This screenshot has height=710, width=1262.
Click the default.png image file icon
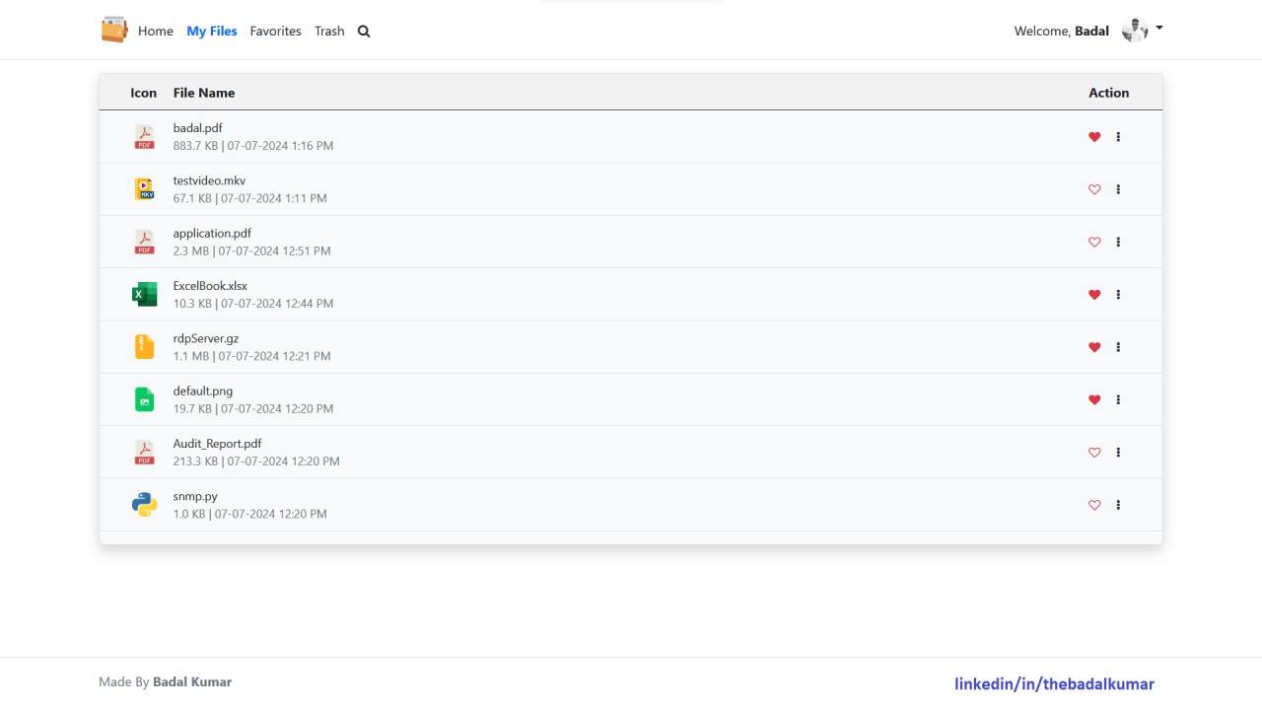tap(145, 399)
